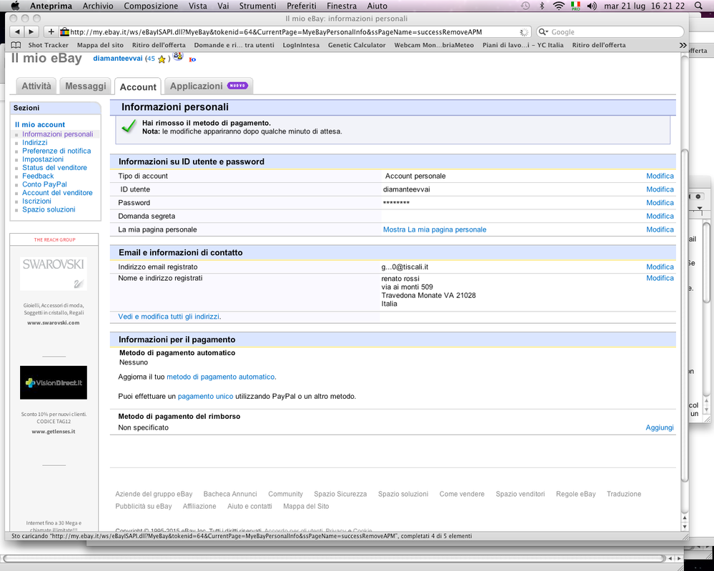714x571 pixels.
Task: Open the Archivio menu
Action: (x=98, y=6)
